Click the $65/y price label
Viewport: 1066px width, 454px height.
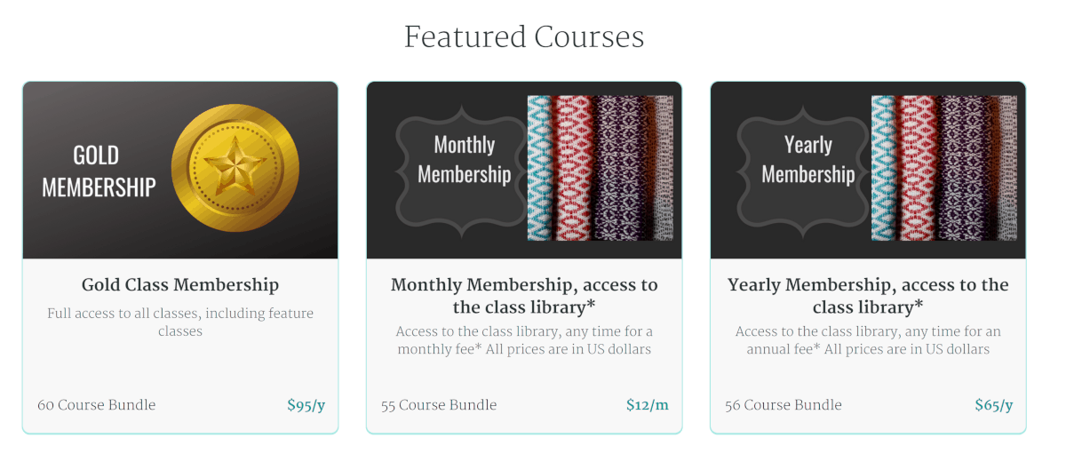coord(994,405)
